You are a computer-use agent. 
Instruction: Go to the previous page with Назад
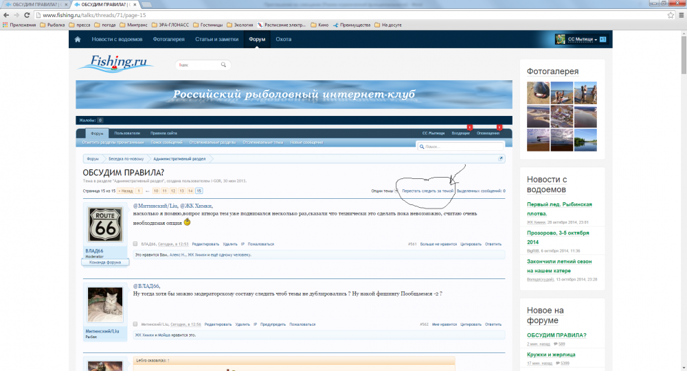point(125,191)
